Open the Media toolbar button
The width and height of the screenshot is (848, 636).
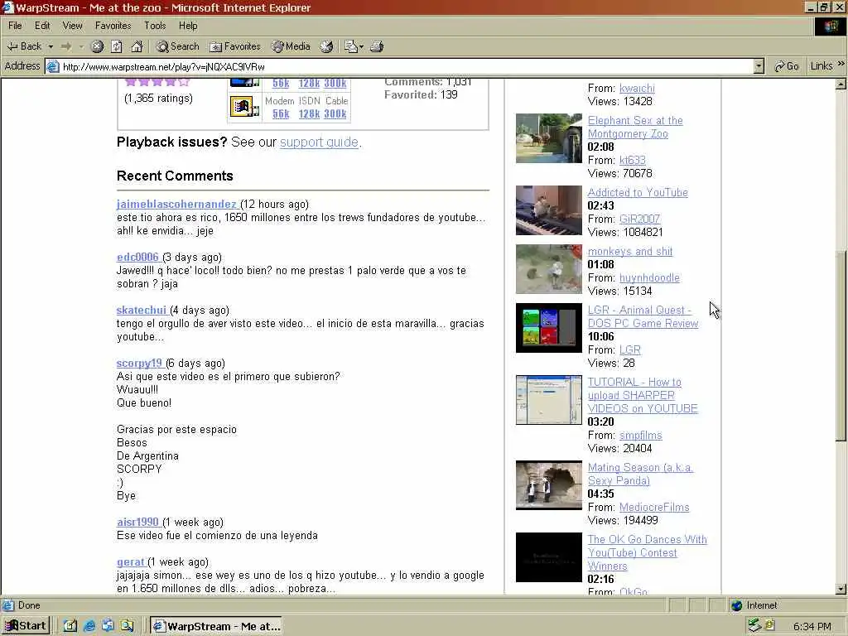(x=291, y=46)
